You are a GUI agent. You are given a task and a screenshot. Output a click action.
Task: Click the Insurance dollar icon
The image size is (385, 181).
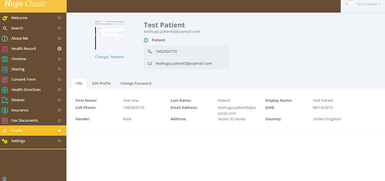(5, 110)
